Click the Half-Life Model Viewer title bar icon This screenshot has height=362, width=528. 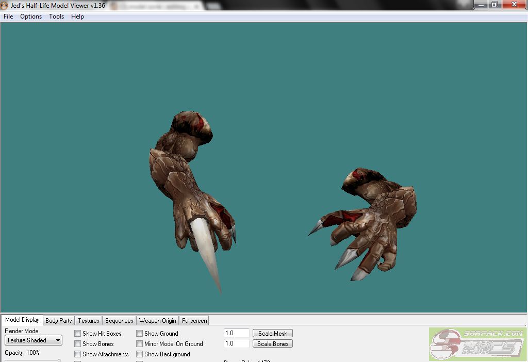(5, 5)
